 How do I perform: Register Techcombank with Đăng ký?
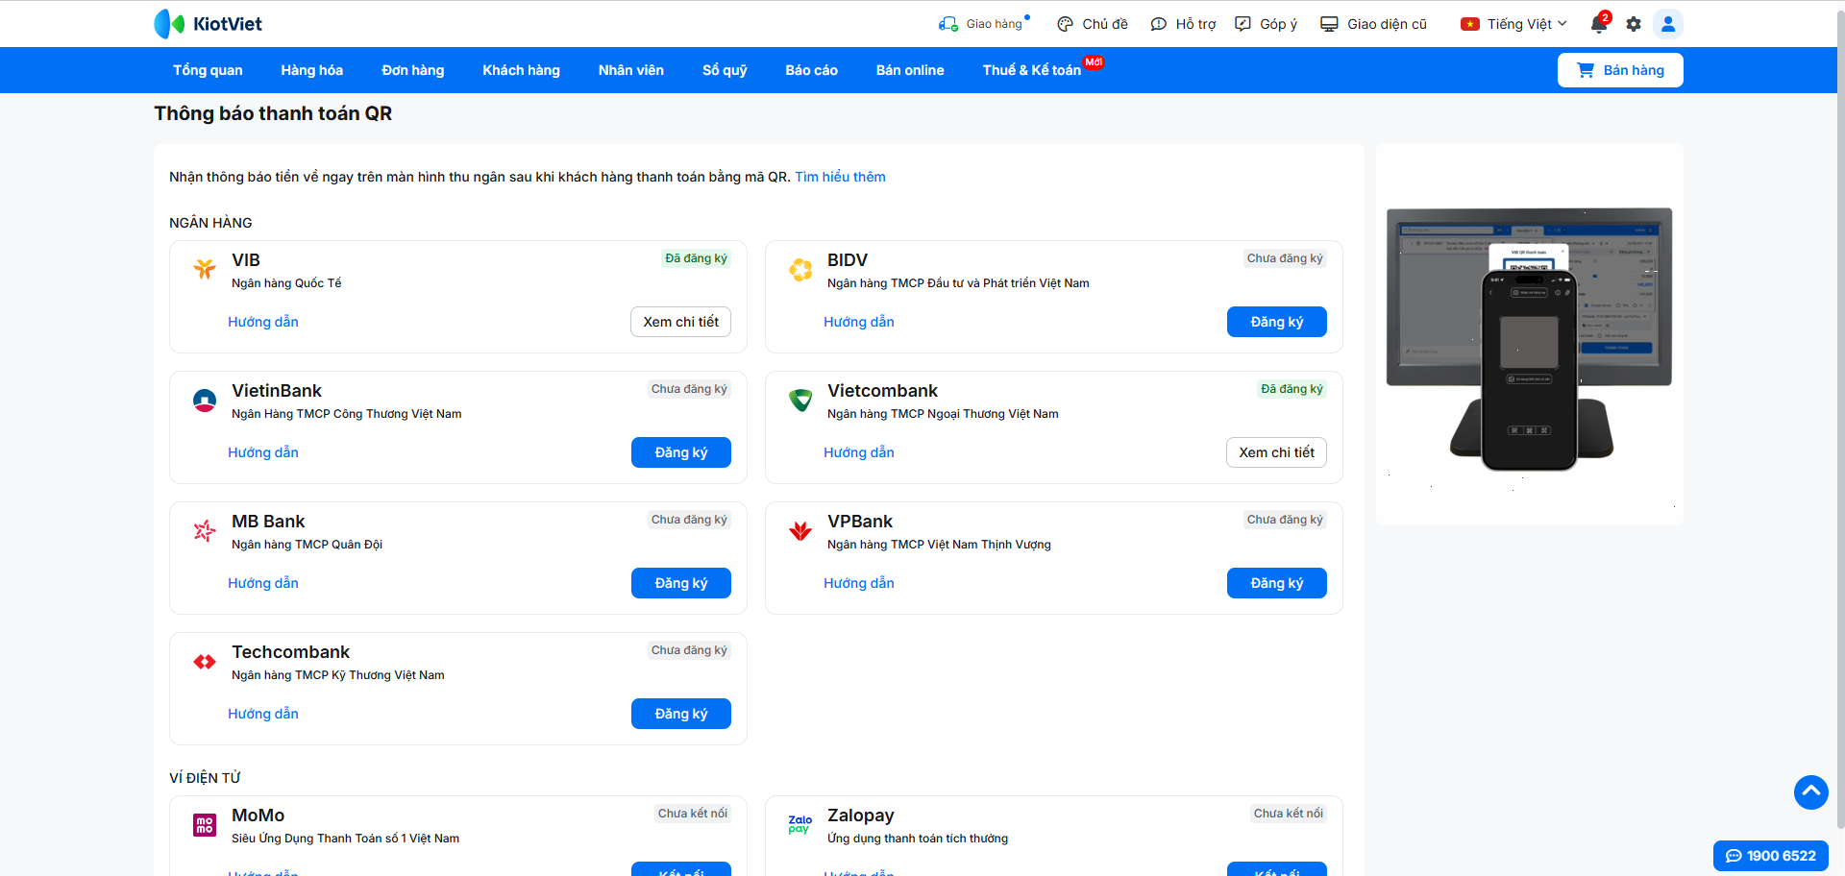(681, 714)
